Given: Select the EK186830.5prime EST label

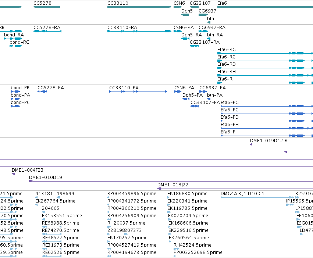Looking at the screenshot, I should point(187,194).
